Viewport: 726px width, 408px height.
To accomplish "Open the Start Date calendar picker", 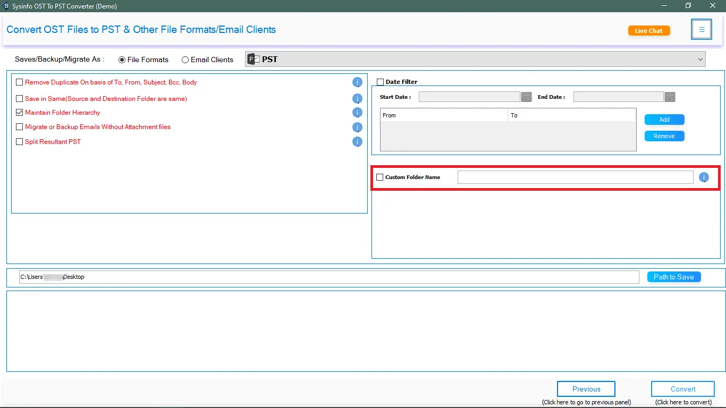I will click(x=526, y=97).
